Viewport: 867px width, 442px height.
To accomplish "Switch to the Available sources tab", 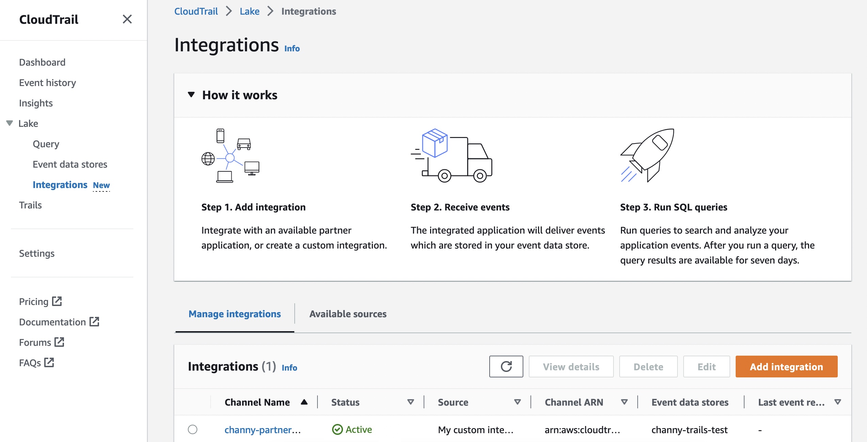I will [x=348, y=314].
